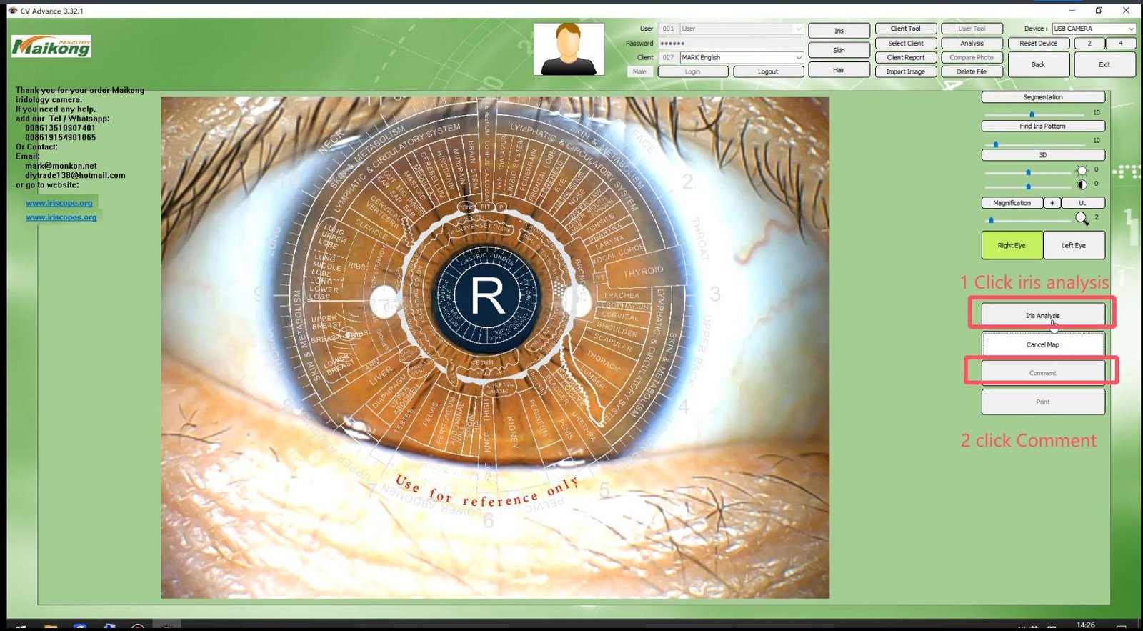Click the contrast slider handle
1143x631 pixels.
pos(1029,187)
